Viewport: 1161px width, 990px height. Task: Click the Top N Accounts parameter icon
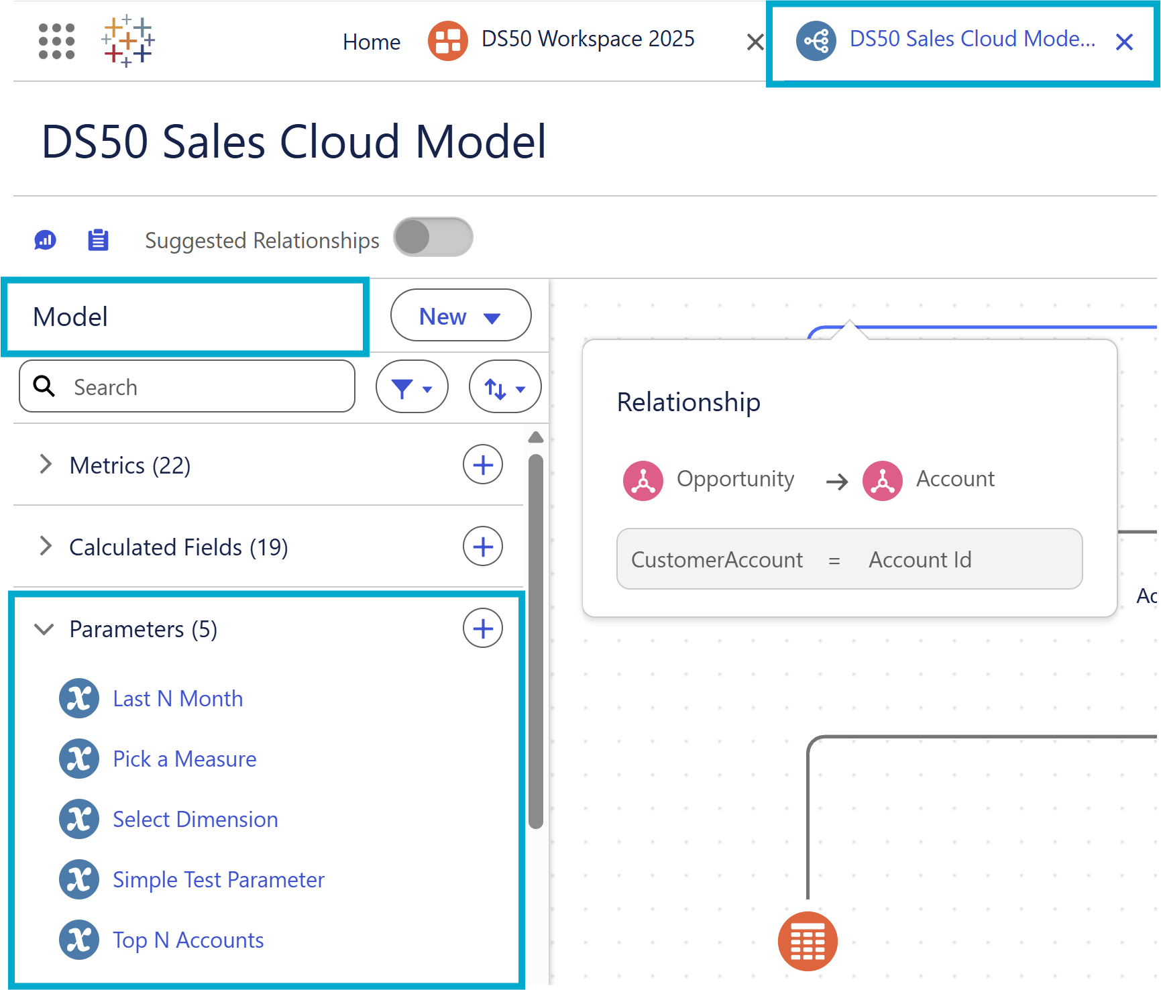coord(79,940)
